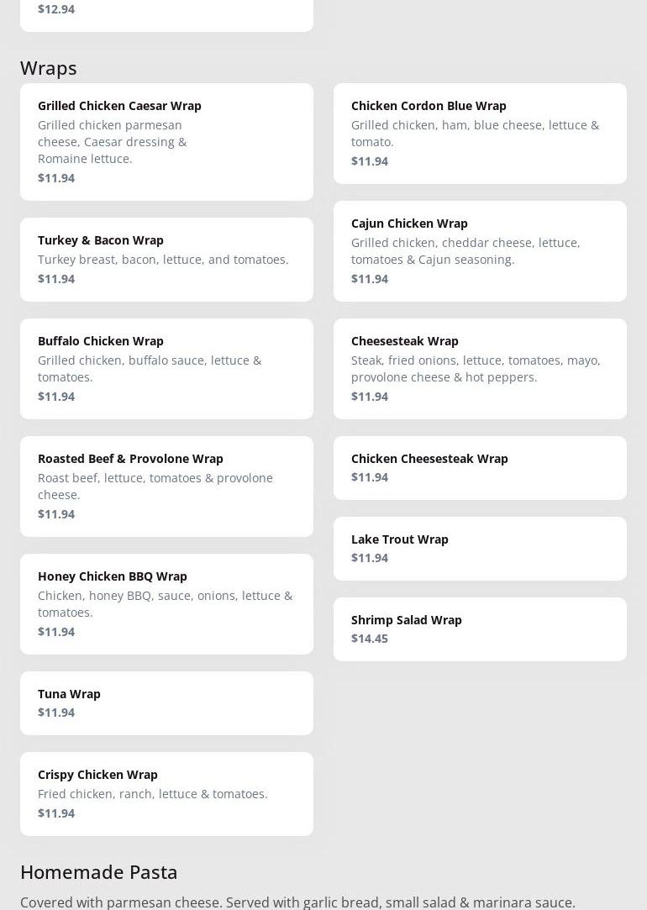Click the Crispy Chicken Wrap description text
Viewport: 647px width, 910px height.
[153, 793]
